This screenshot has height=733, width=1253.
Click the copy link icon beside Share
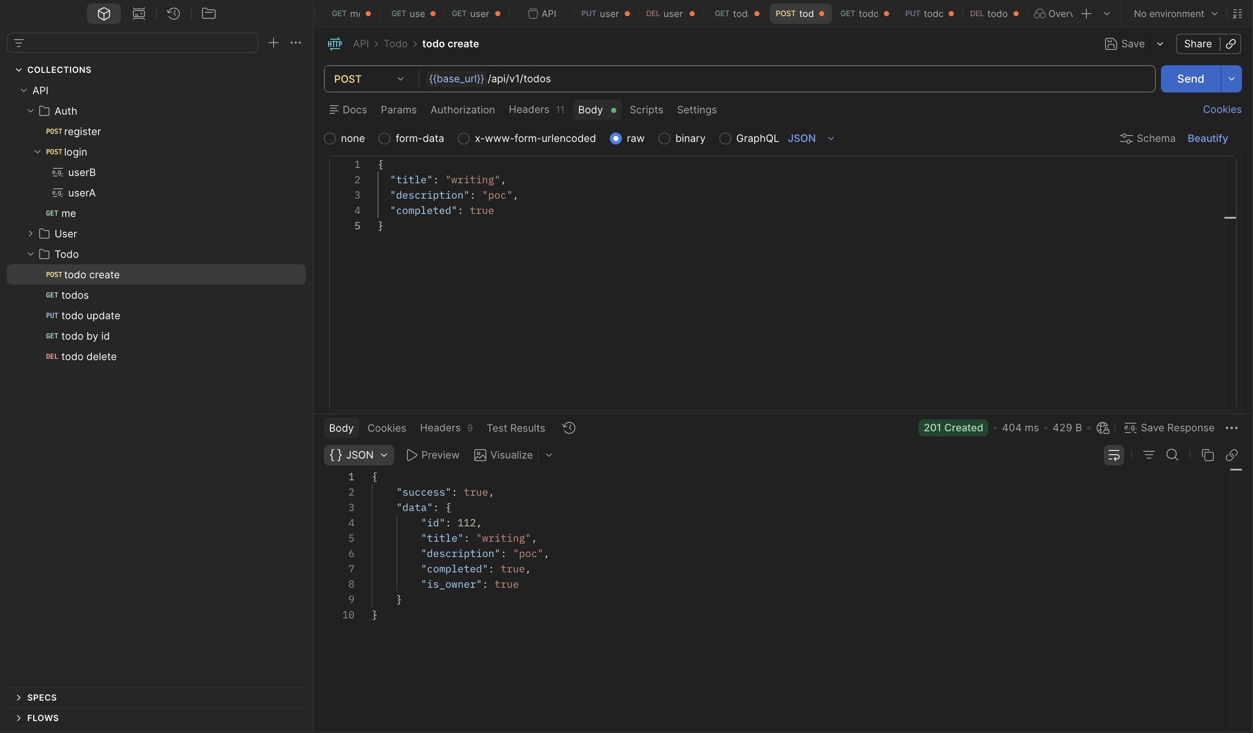[1231, 44]
